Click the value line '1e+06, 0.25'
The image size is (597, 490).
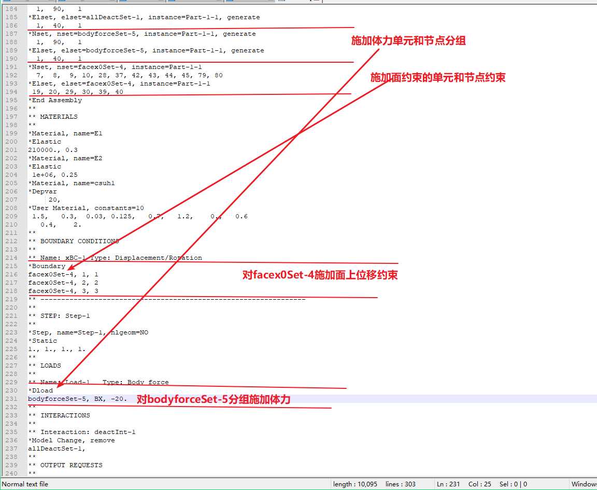point(55,175)
